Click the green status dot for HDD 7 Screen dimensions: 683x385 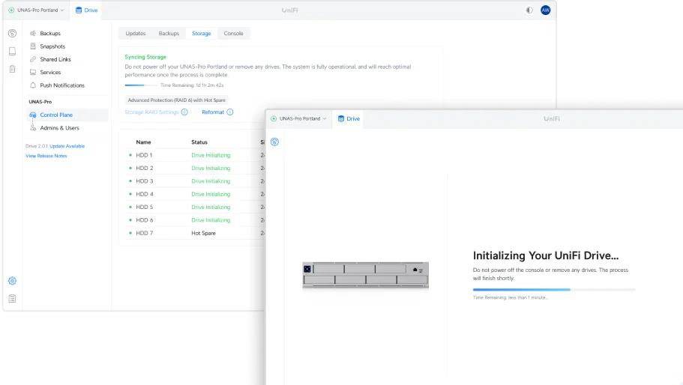click(x=130, y=233)
